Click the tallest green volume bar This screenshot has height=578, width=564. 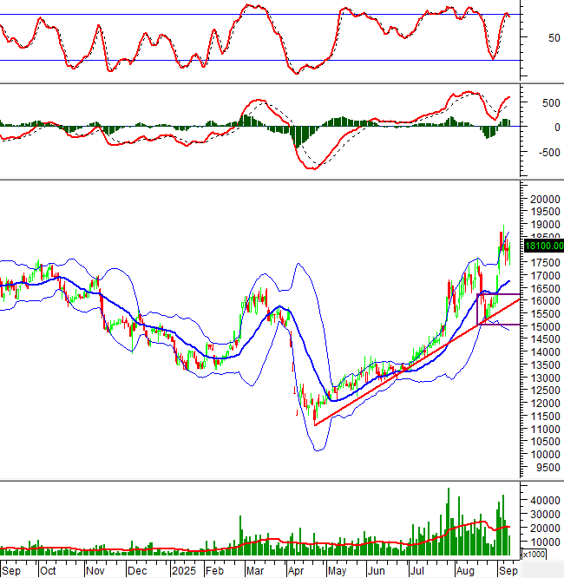coord(448,521)
